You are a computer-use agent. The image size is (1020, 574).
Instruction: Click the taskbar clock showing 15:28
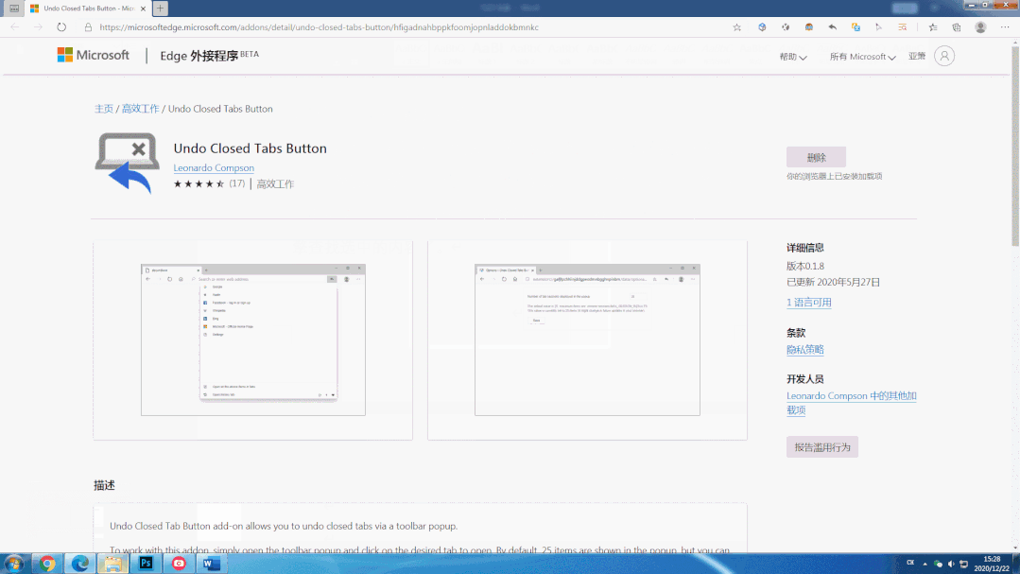[x=992, y=564]
